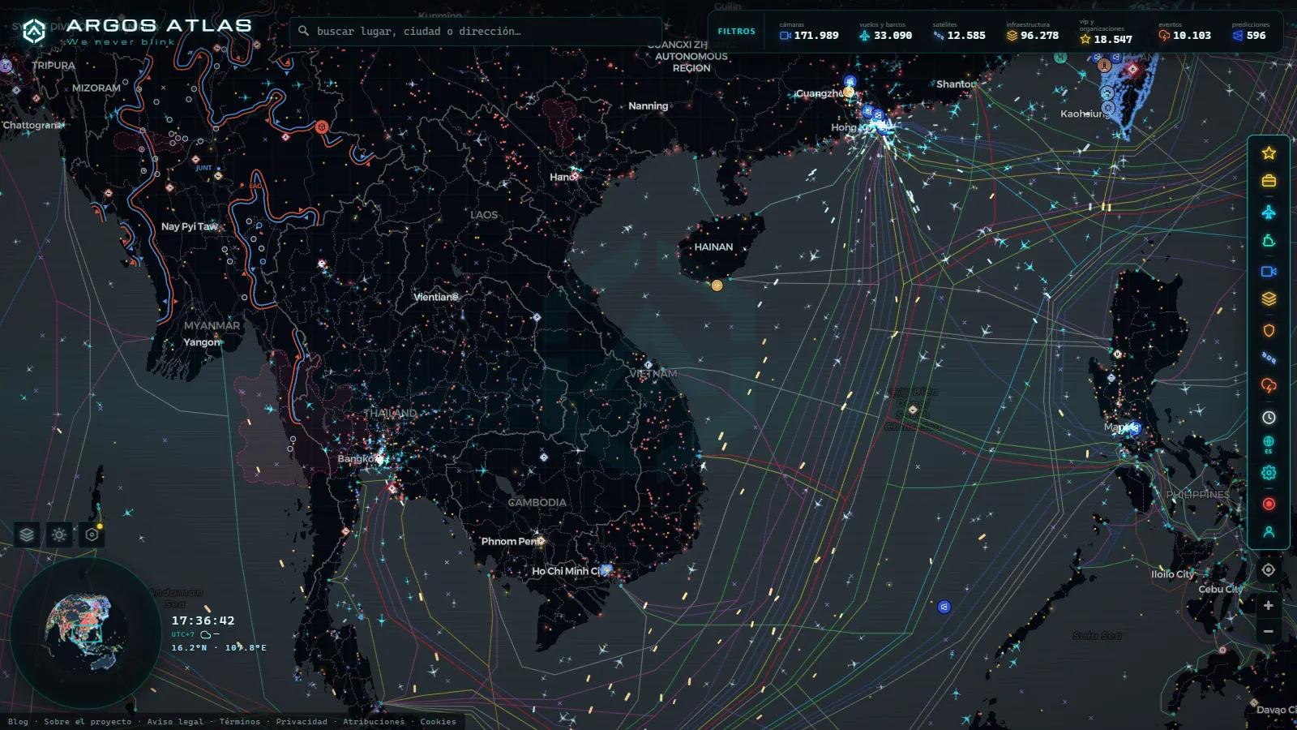This screenshot has height=730, width=1297.
Task: Open the Blog footer link
Action: [18, 722]
